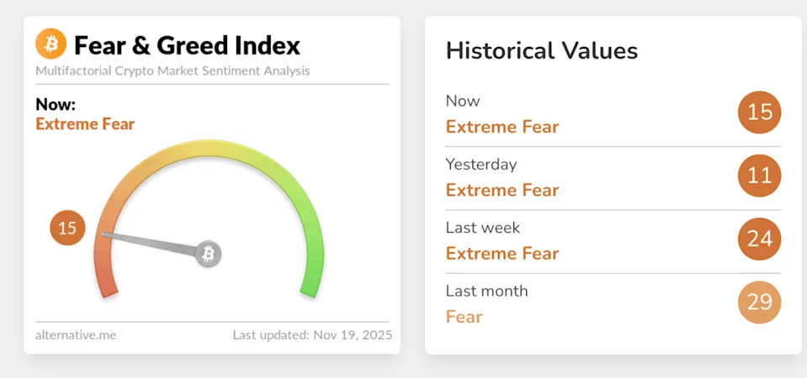Click the yellow top of gauge arc
Screen dimensions: 807x378
tap(209, 150)
